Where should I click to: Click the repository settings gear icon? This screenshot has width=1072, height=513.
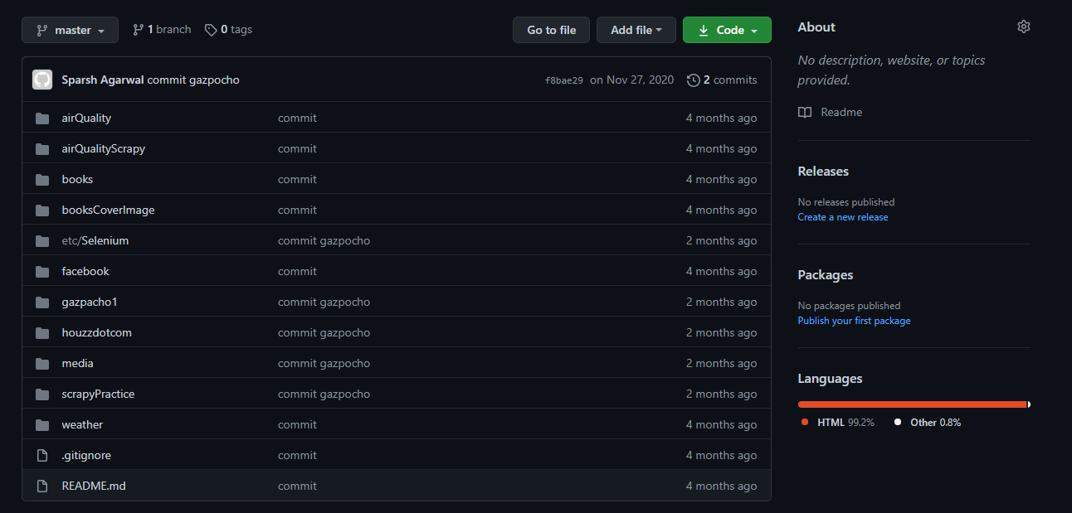1023,27
